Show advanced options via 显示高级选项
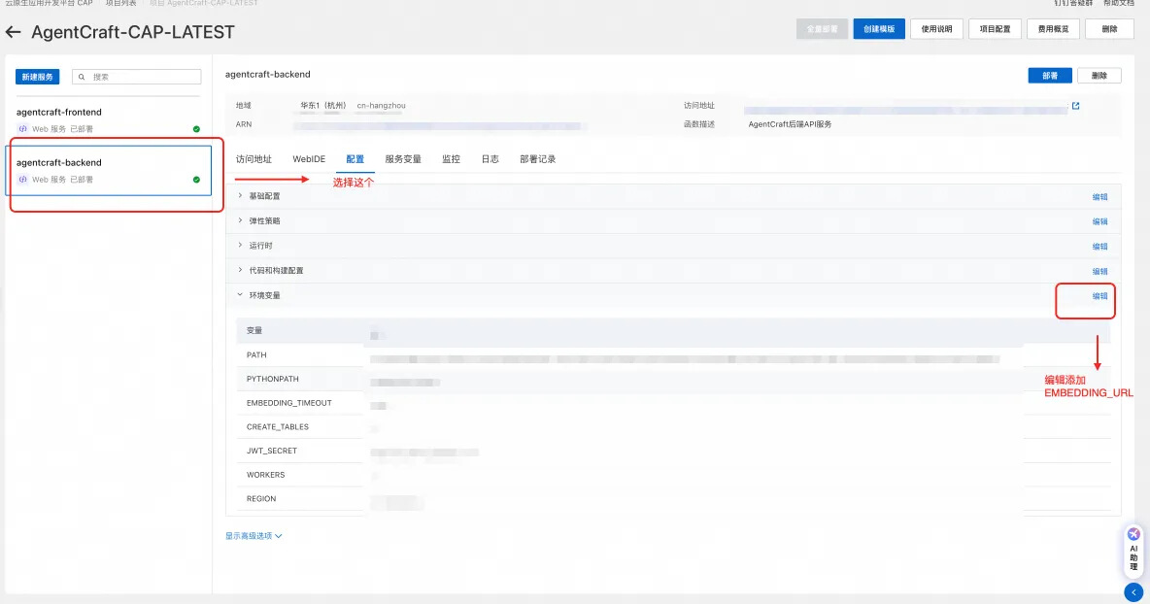Viewport: 1150px width, 604px height. 254,536
